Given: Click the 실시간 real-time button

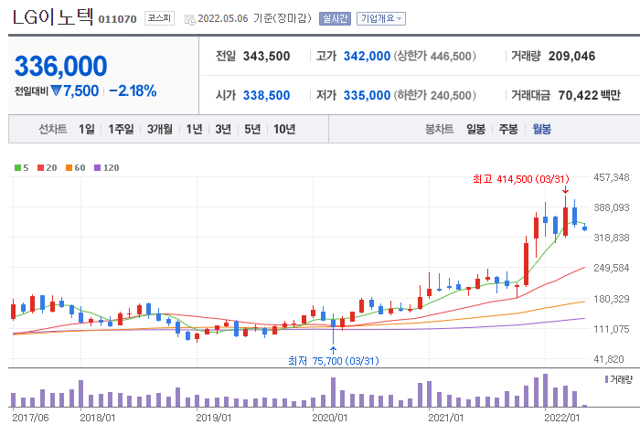Looking at the screenshot, I should click(x=335, y=18).
